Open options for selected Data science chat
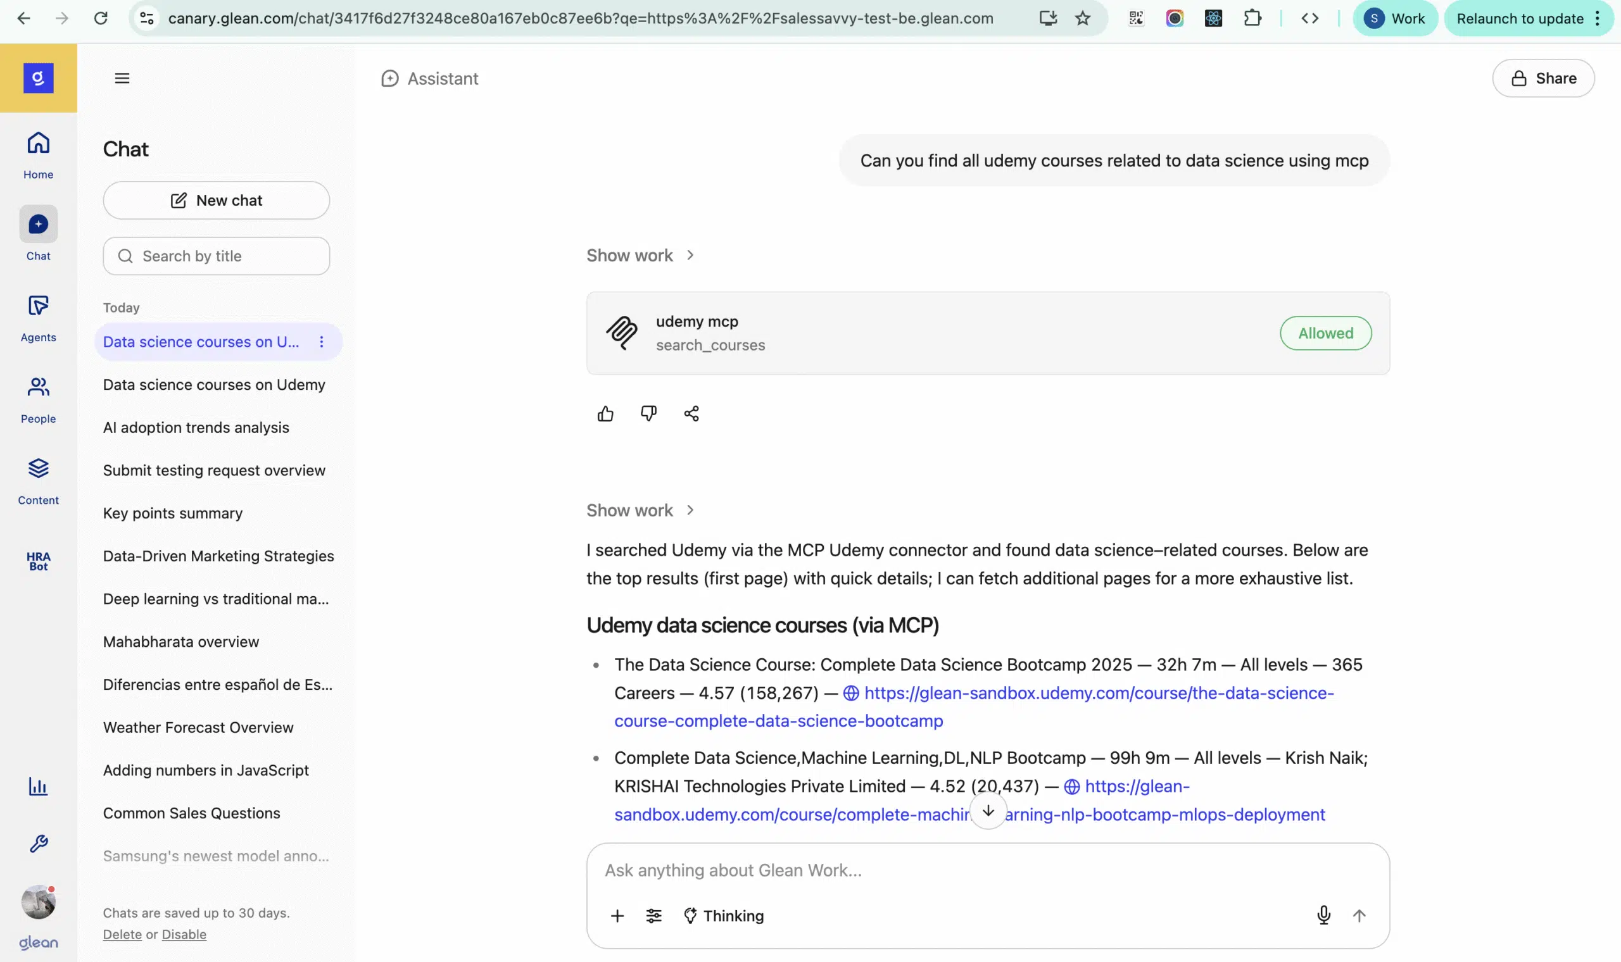 coord(322,342)
